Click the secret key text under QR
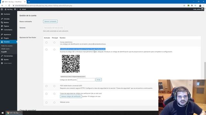Screen dimensions: 206x115 pyautogui.click(x=73, y=77)
